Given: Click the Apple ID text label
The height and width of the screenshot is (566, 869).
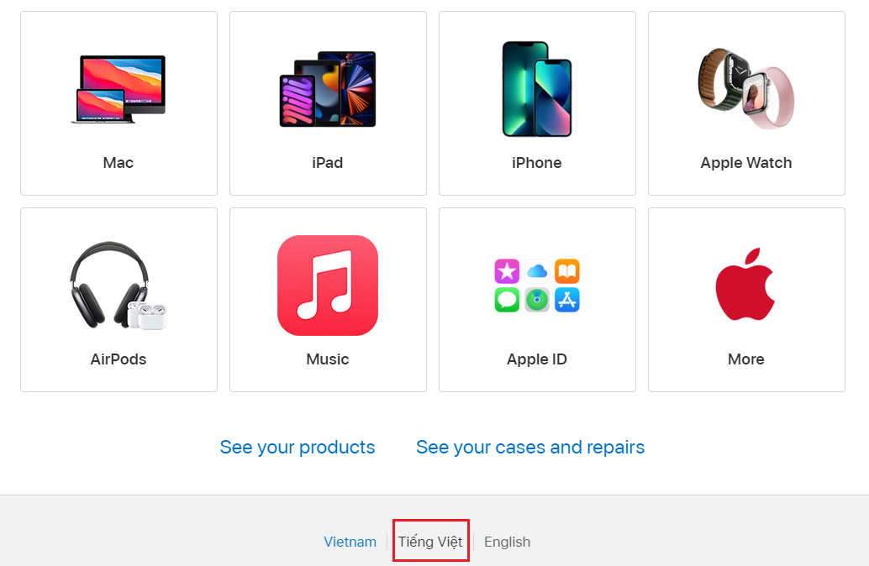Looking at the screenshot, I should coord(537,359).
